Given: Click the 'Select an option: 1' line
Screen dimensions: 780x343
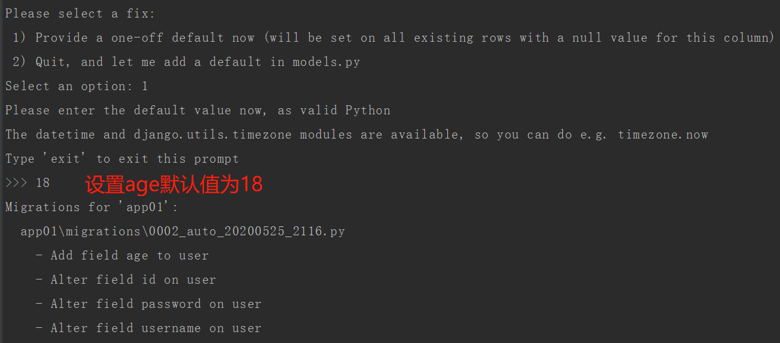Looking at the screenshot, I should pyautogui.click(x=77, y=86).
